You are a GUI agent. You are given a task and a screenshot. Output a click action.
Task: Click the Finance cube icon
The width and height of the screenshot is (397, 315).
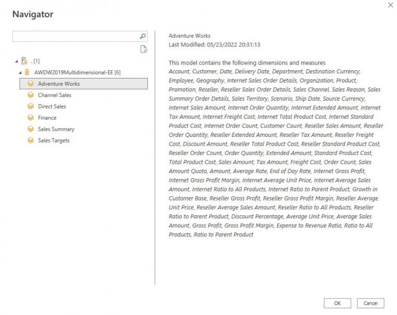[30, 118]
